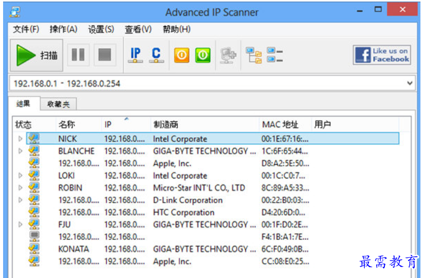Click the computer icon for LOKI
The width and height of the screenshot is (422, 278).
34,176
